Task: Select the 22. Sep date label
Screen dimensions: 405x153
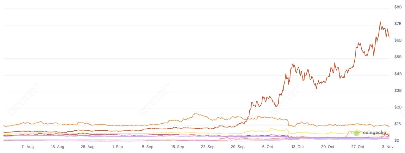Action: point(208,147)
